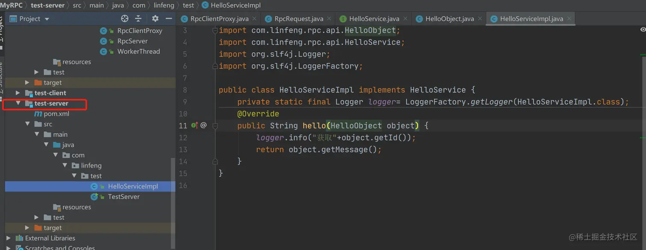Click line number 16 in the gutter
Screen dimensions: 646x250
click(x=183, y=185)
